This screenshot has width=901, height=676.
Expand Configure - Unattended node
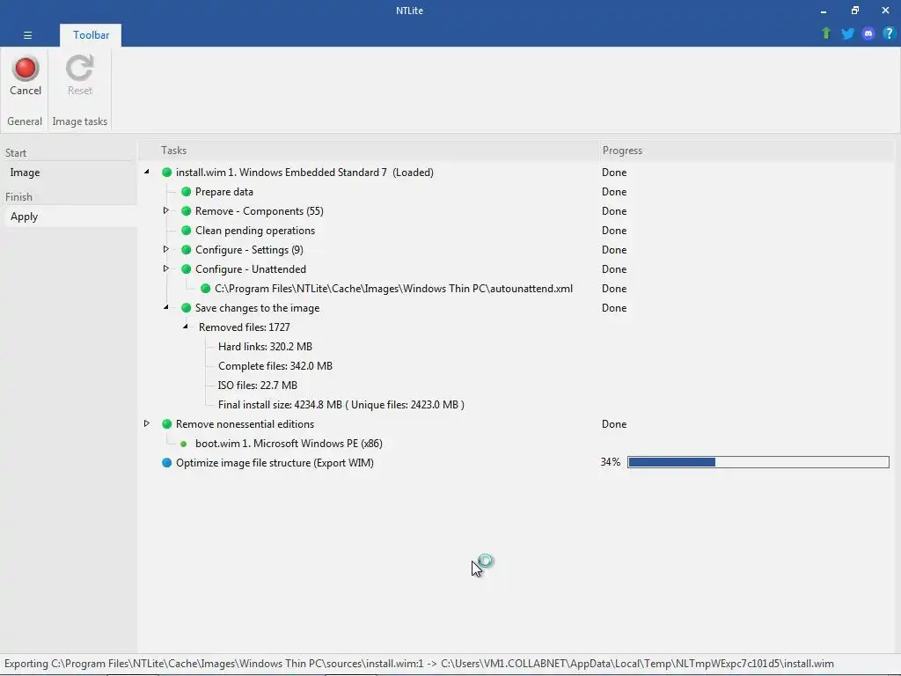point(165,268)
